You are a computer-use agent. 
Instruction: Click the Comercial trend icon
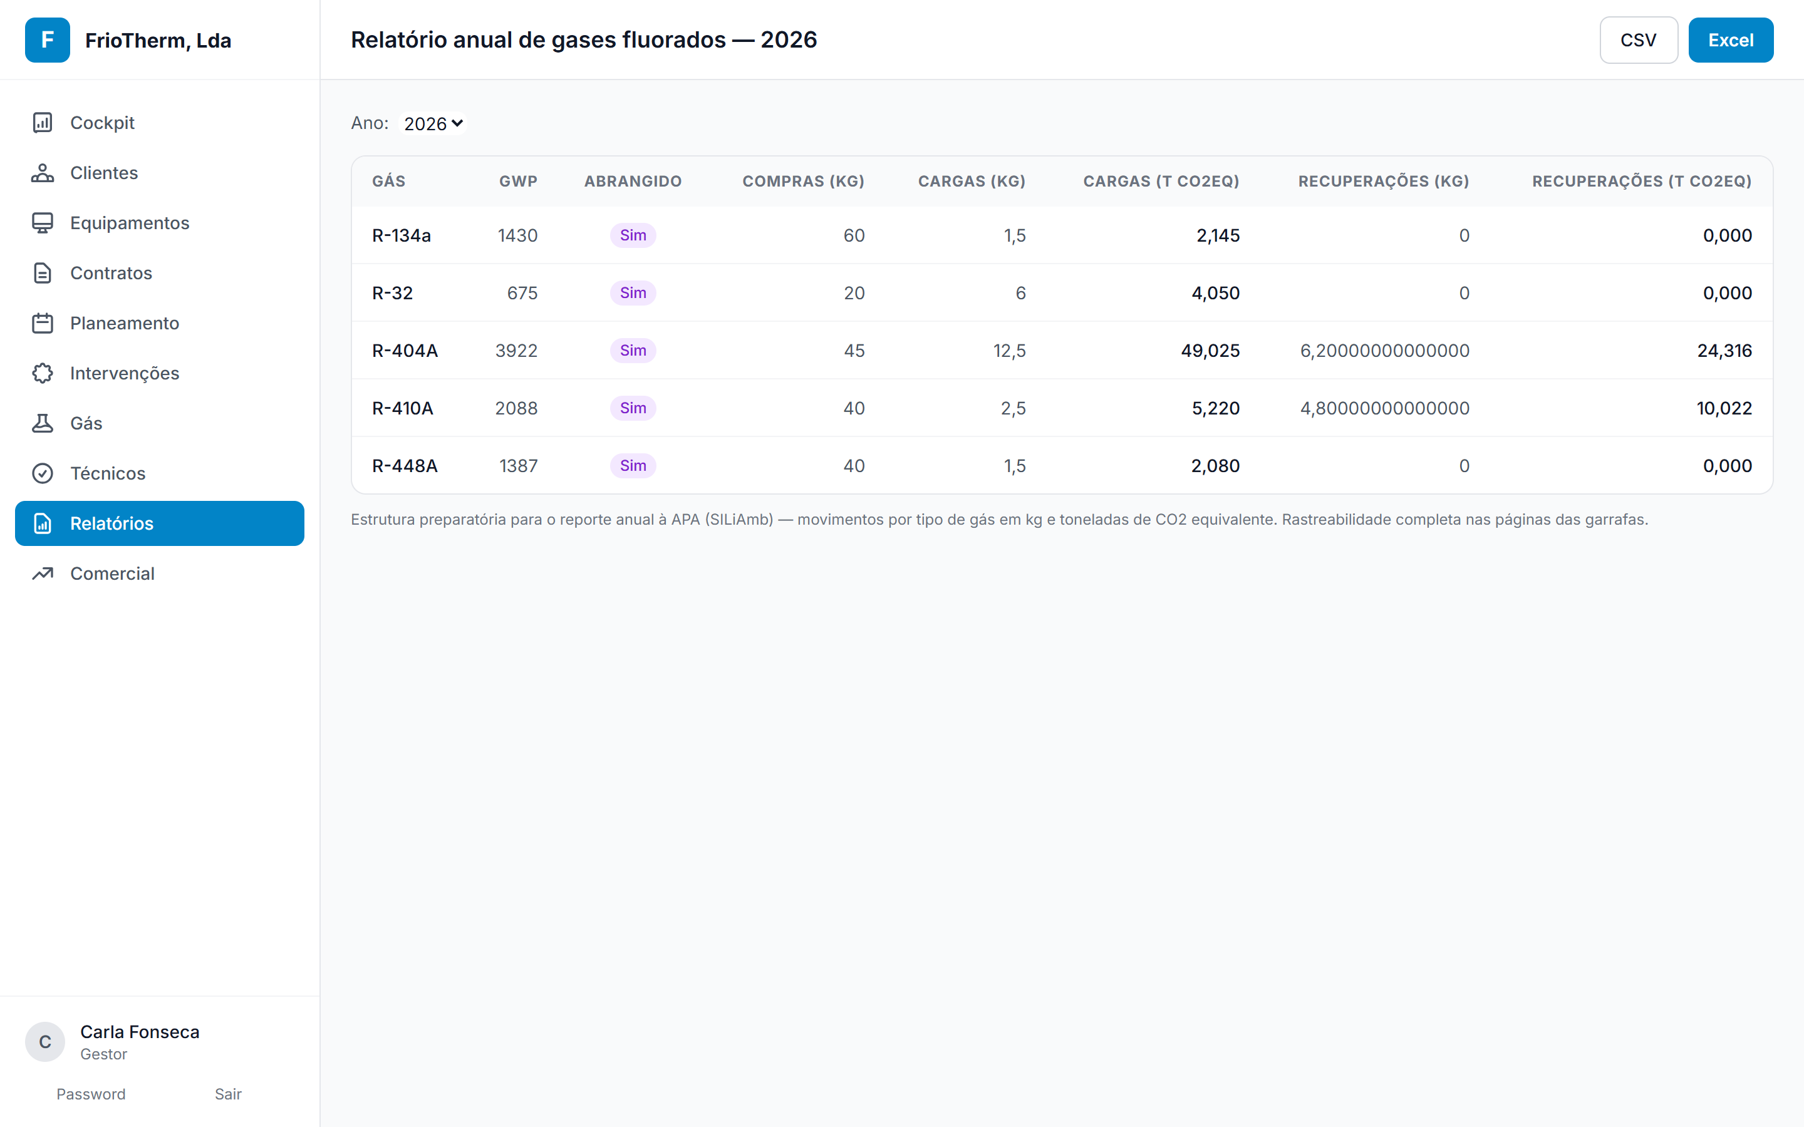(x=43, y=573)
